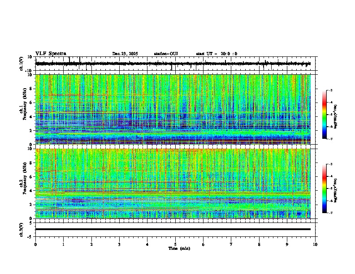The width and height of the screenshot is (355, 274).
Task: Click the time axis tick label "1"
Action: click(x=63, y=244)
